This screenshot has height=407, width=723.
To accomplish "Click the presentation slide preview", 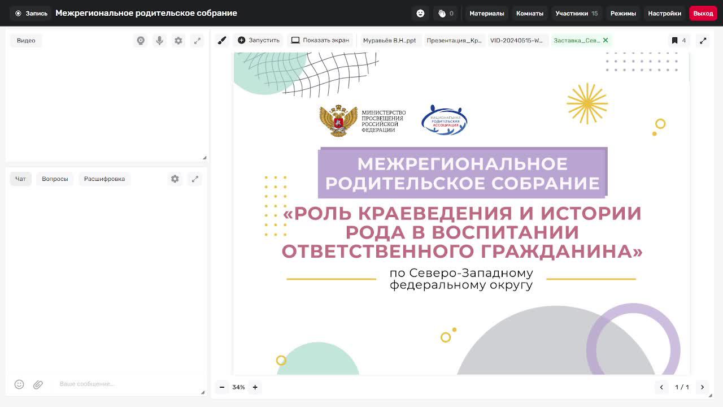I will [x=461, y=213].
